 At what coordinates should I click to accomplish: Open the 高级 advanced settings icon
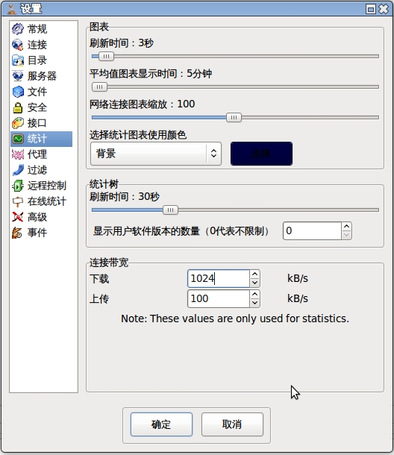[18, 217]
